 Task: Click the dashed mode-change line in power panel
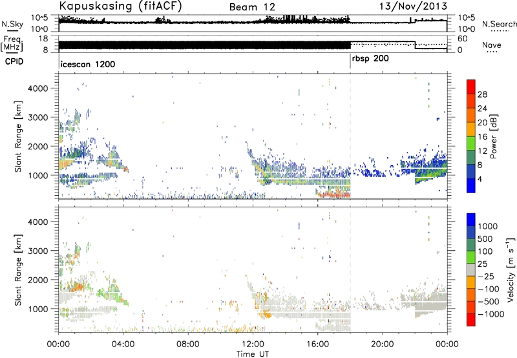pyautogui.click(x=350, y=136)
